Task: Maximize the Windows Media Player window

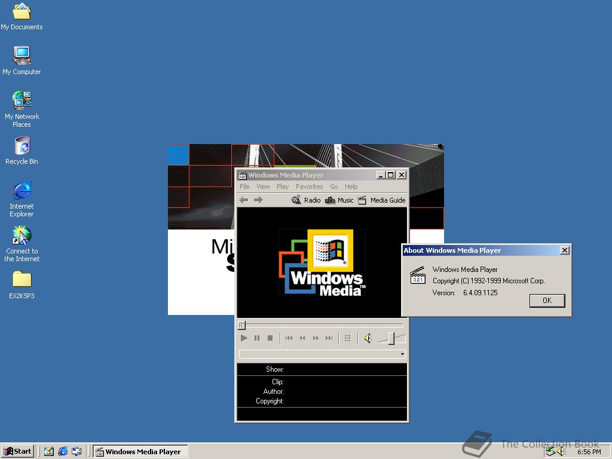Action: [390, 175]
